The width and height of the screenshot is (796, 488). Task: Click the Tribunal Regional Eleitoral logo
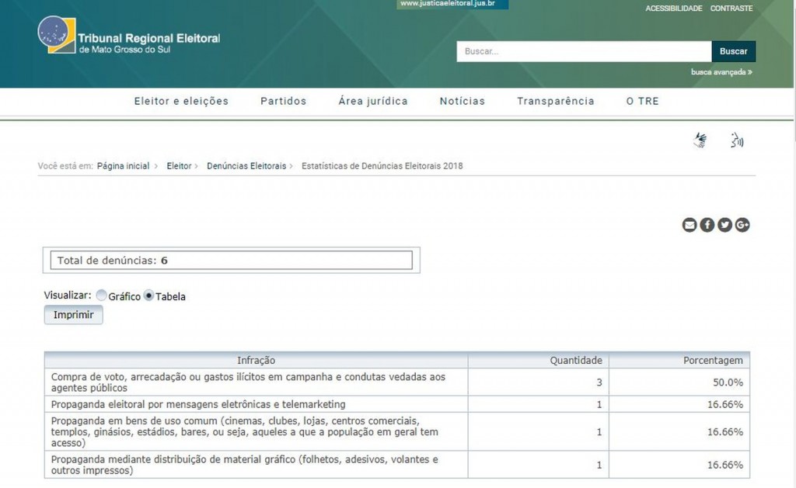point(129,36)
